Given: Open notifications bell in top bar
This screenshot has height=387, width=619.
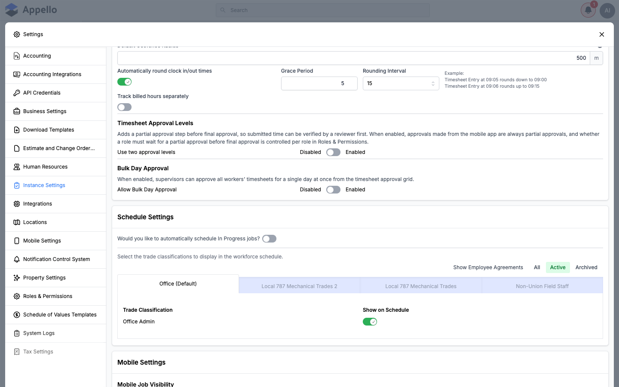Looking at the screenshot, I should click(x=588, y=10).
